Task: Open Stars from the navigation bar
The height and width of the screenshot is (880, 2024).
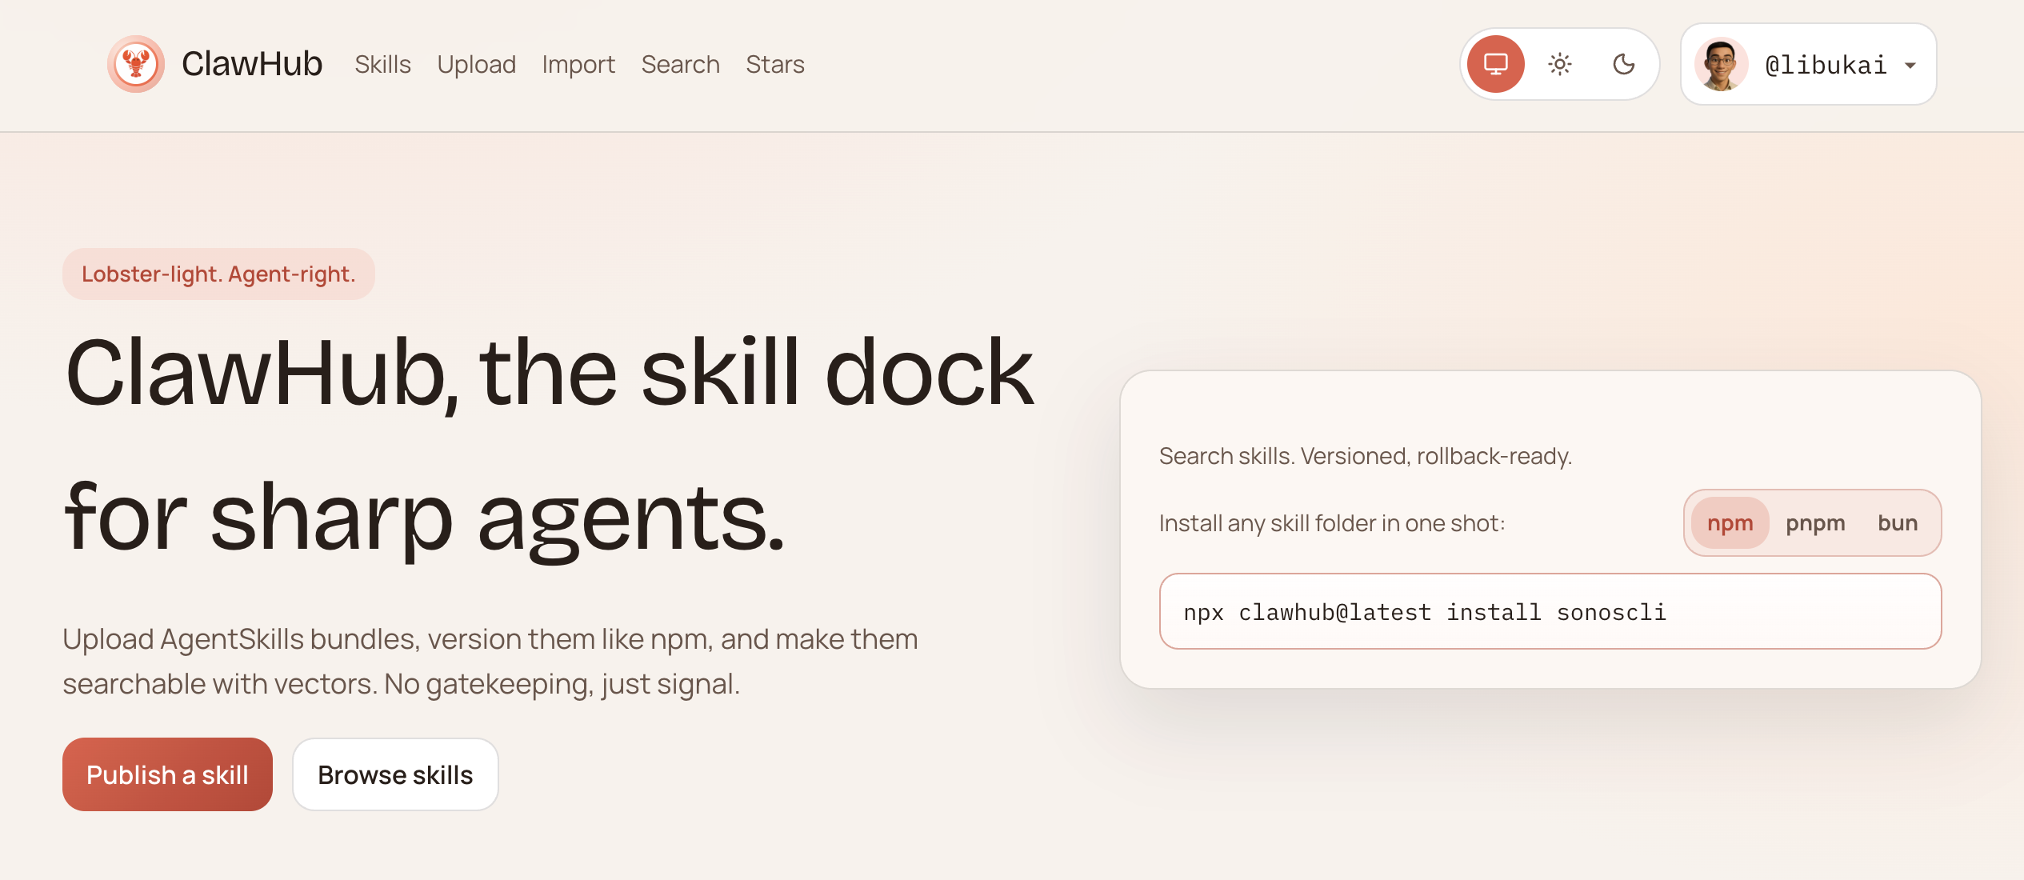Action: [x=774, y=64]
